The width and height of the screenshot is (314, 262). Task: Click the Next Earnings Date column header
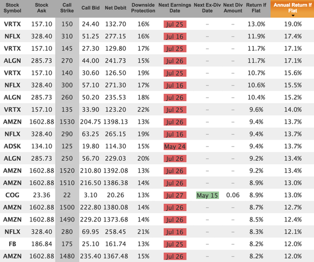click(x=175, y=8)
